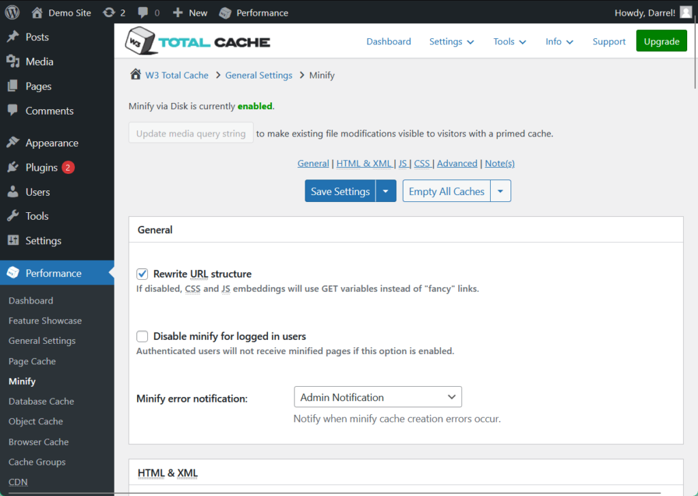Click the Performance cube icon in sidebar
Screen dimensions: 698x496
click(x=13, y=273)
